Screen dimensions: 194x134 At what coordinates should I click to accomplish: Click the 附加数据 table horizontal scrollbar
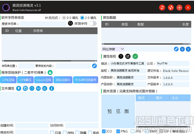146,44
